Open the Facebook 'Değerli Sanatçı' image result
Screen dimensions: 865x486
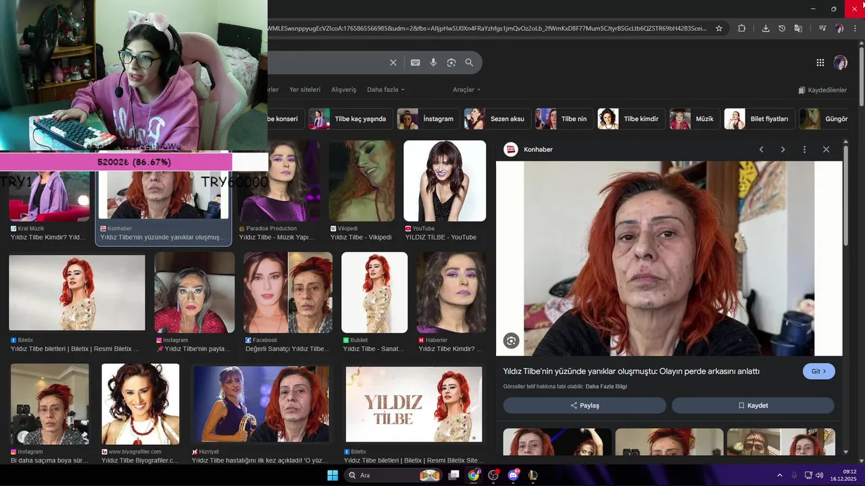point(288,292)
